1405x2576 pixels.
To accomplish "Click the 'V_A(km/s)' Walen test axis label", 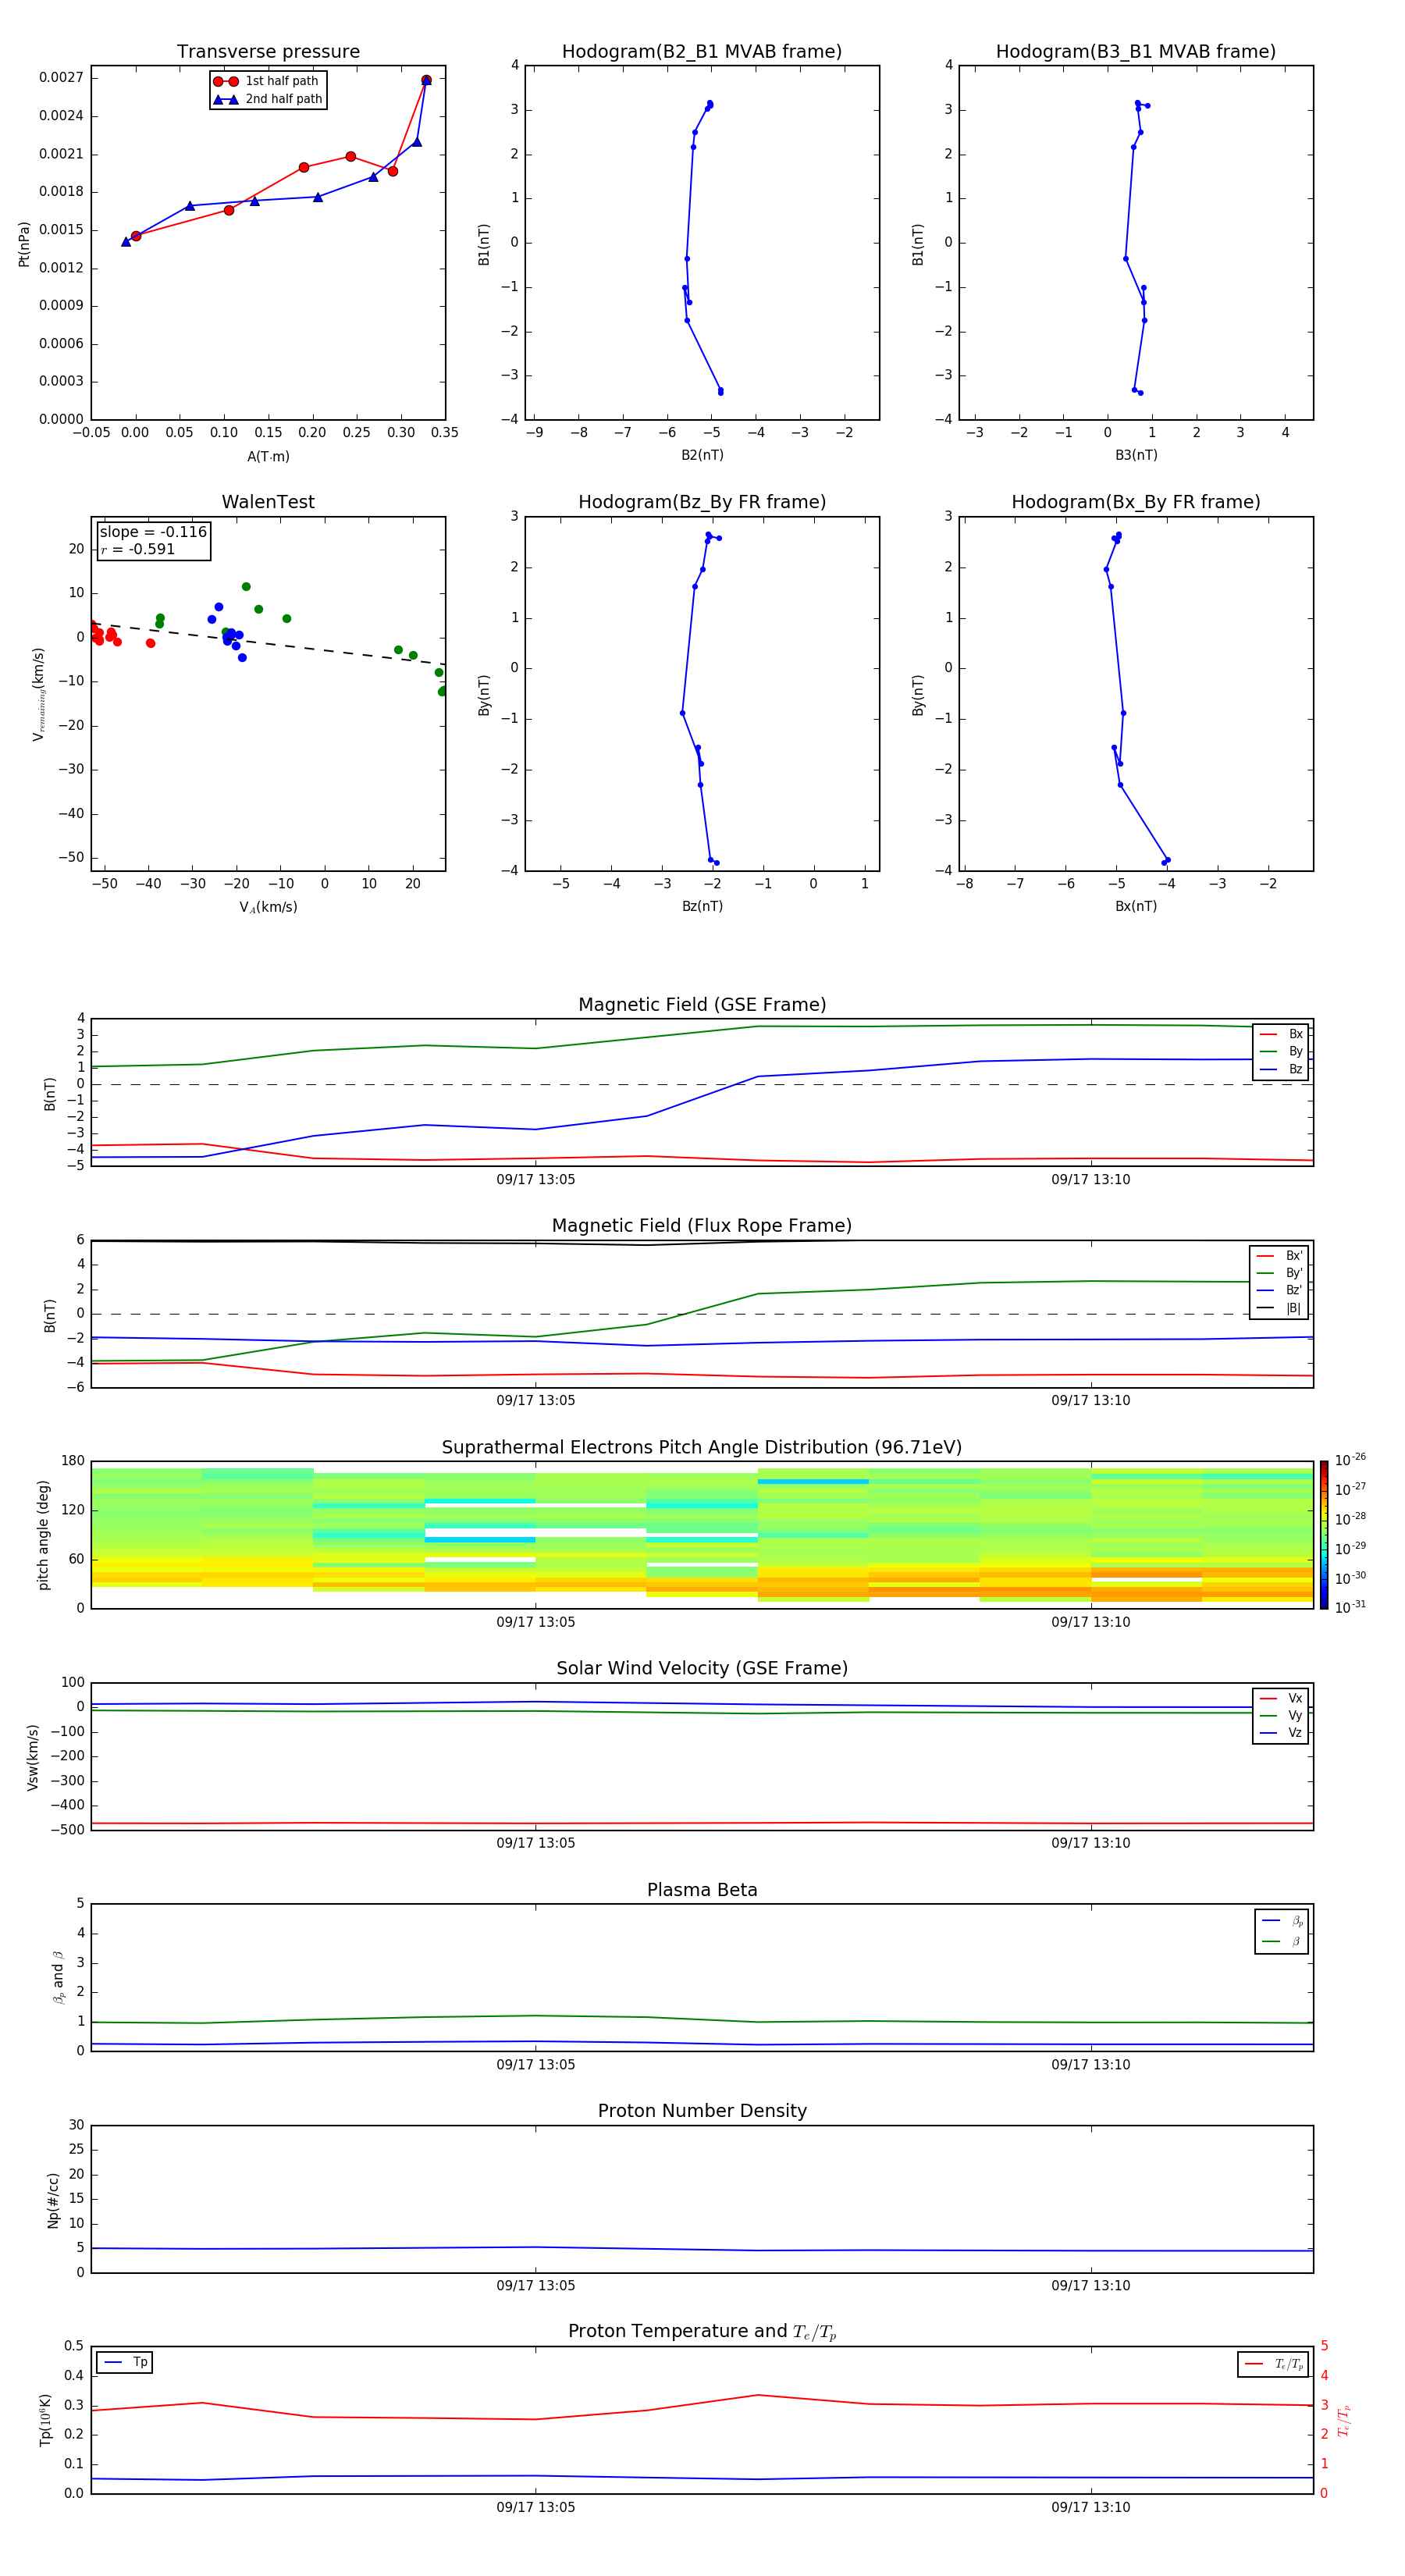I will tap(268, 907).
